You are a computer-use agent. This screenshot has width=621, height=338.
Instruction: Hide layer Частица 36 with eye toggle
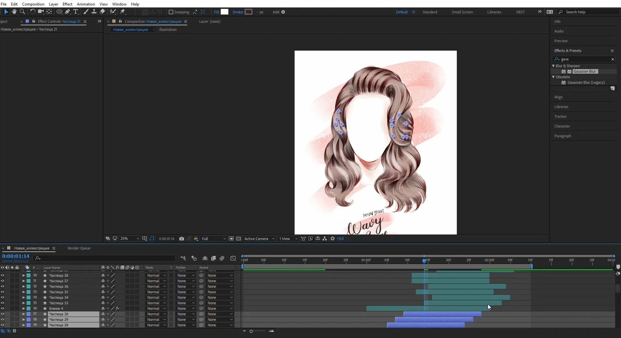click(3, 287)
